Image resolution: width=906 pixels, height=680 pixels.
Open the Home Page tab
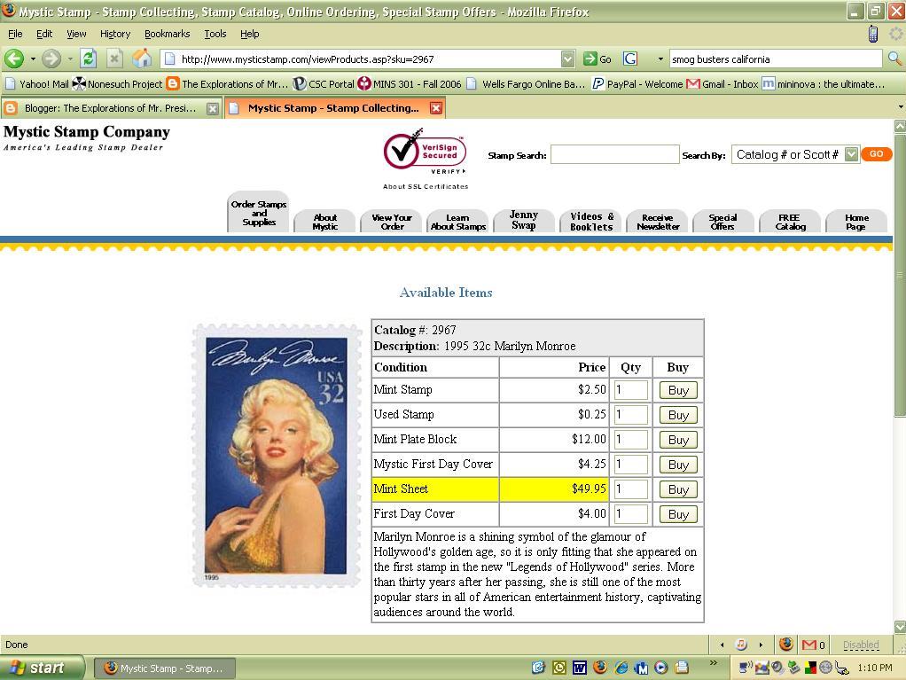pos(856,222)
